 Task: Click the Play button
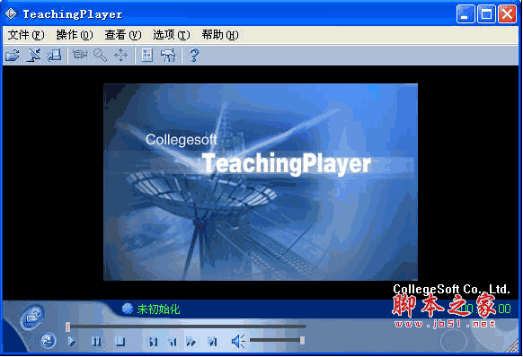[x=72, y=342]
